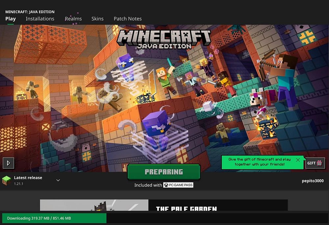
Task: Click the 'Included with' text
Action: coord(148,185)
